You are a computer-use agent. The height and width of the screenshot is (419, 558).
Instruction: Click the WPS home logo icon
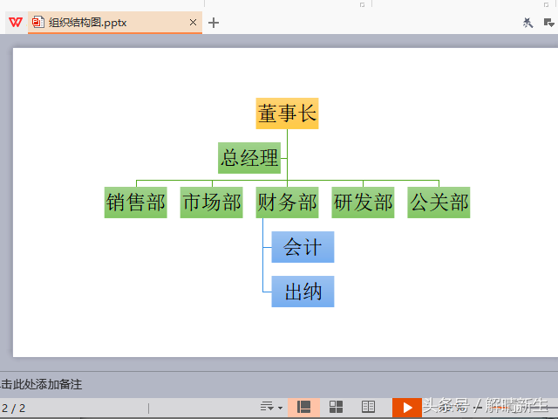[16, 23]
